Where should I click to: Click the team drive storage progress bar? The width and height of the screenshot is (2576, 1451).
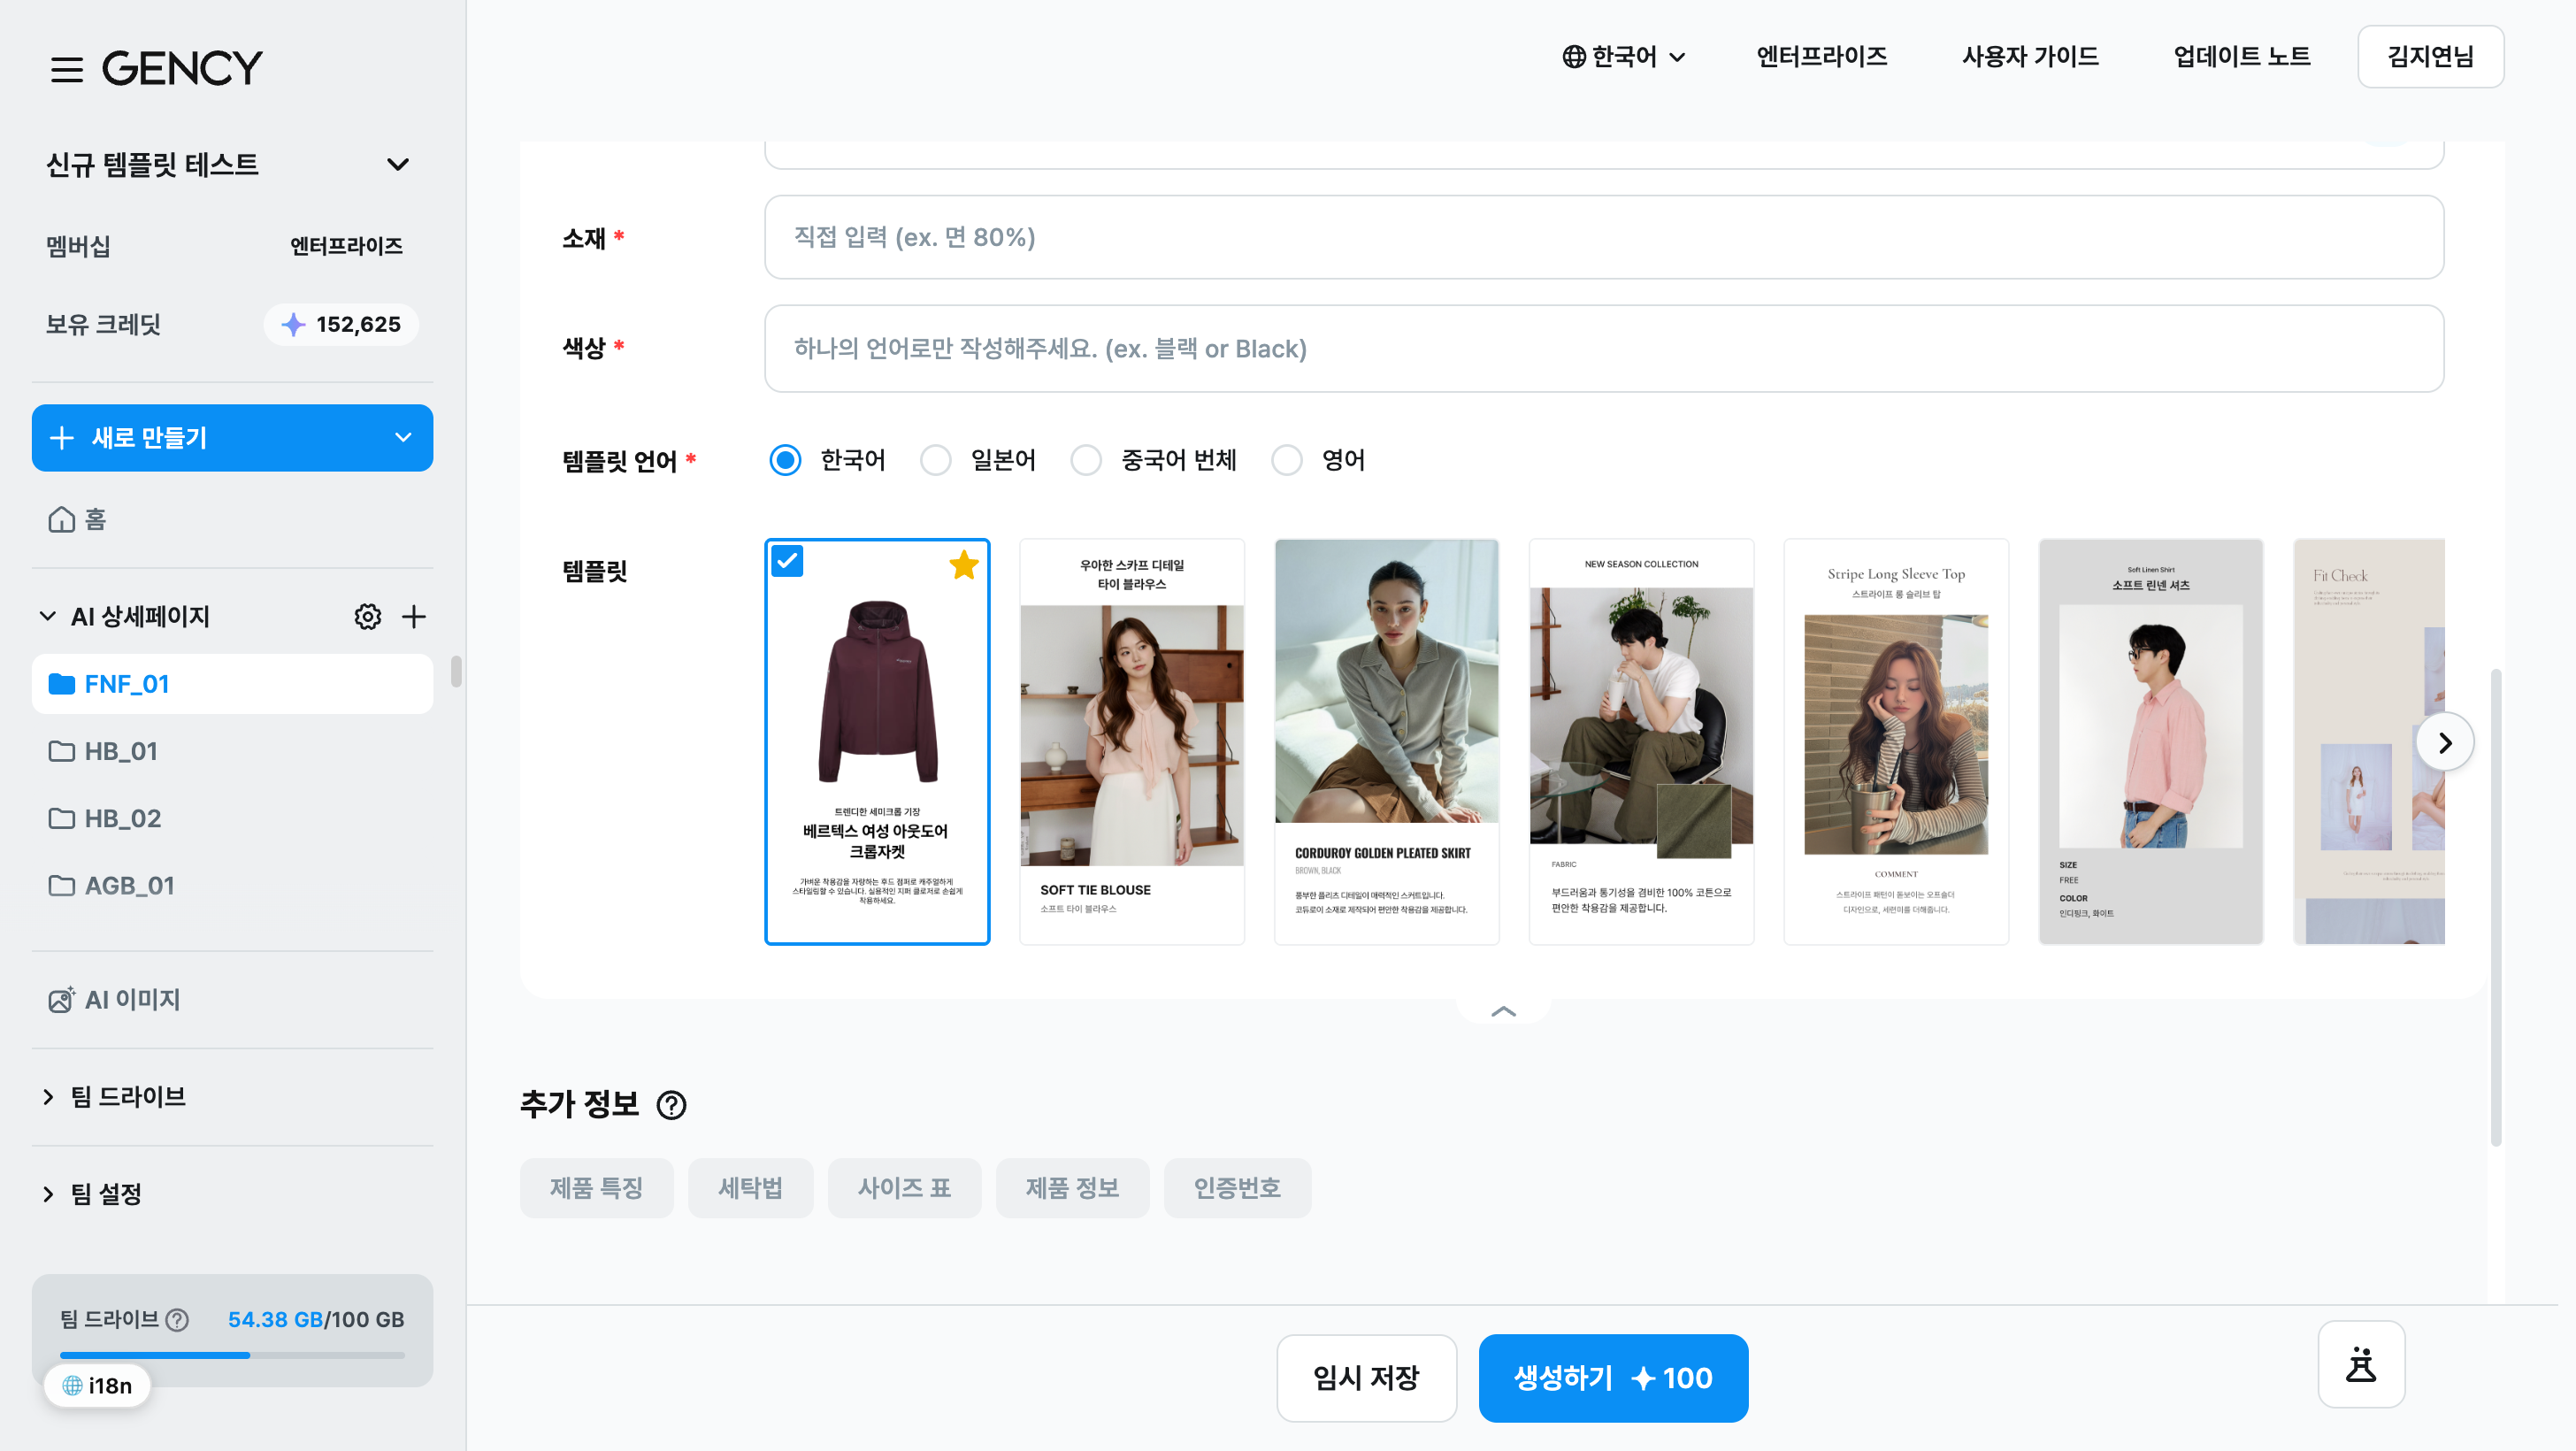coord(232,1355)
